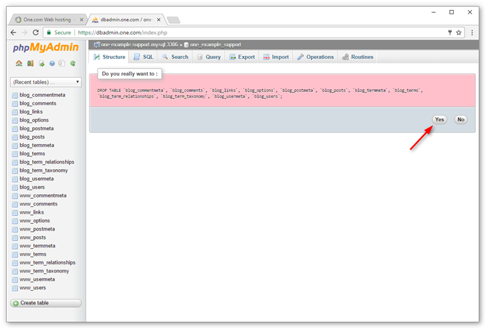
Task: Go to the Operations tab
Action: (316, 57)
